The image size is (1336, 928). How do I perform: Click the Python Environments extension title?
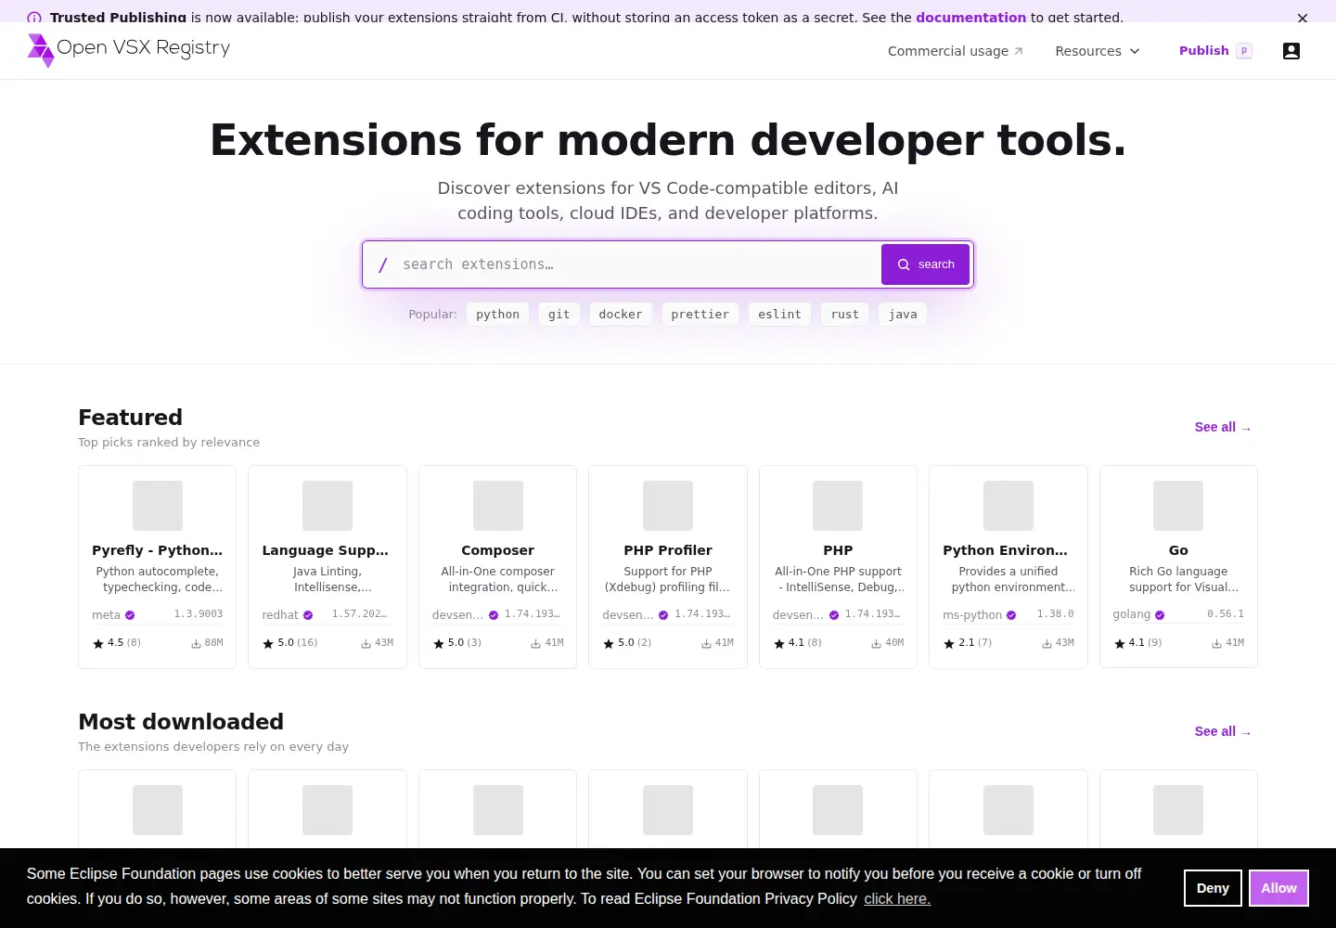click(1005, 550)
